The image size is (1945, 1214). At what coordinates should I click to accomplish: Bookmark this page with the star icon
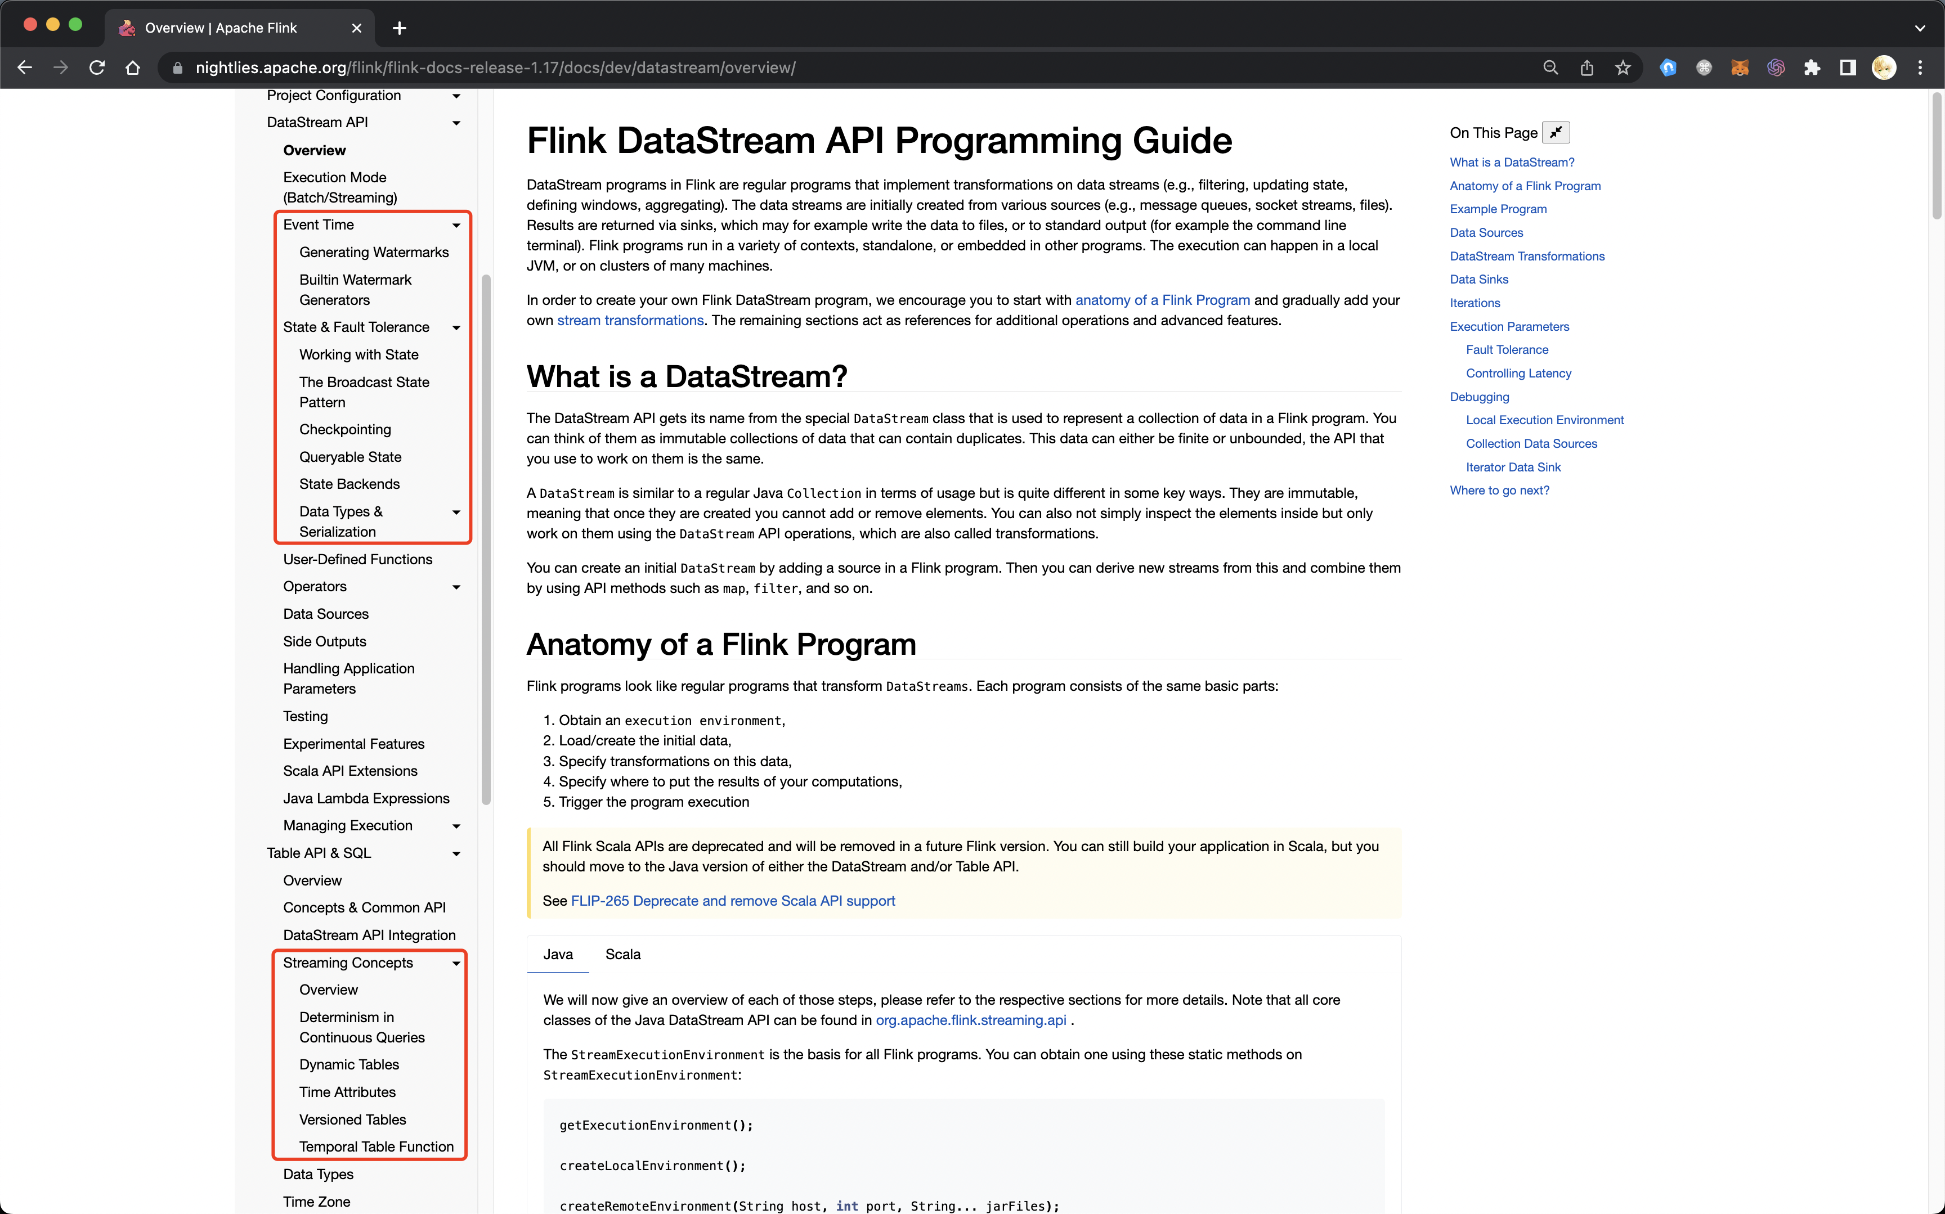tap(1623, 68)
